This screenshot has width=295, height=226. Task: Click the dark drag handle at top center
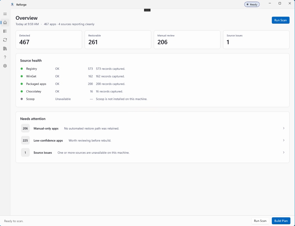[x=147, y=10]
